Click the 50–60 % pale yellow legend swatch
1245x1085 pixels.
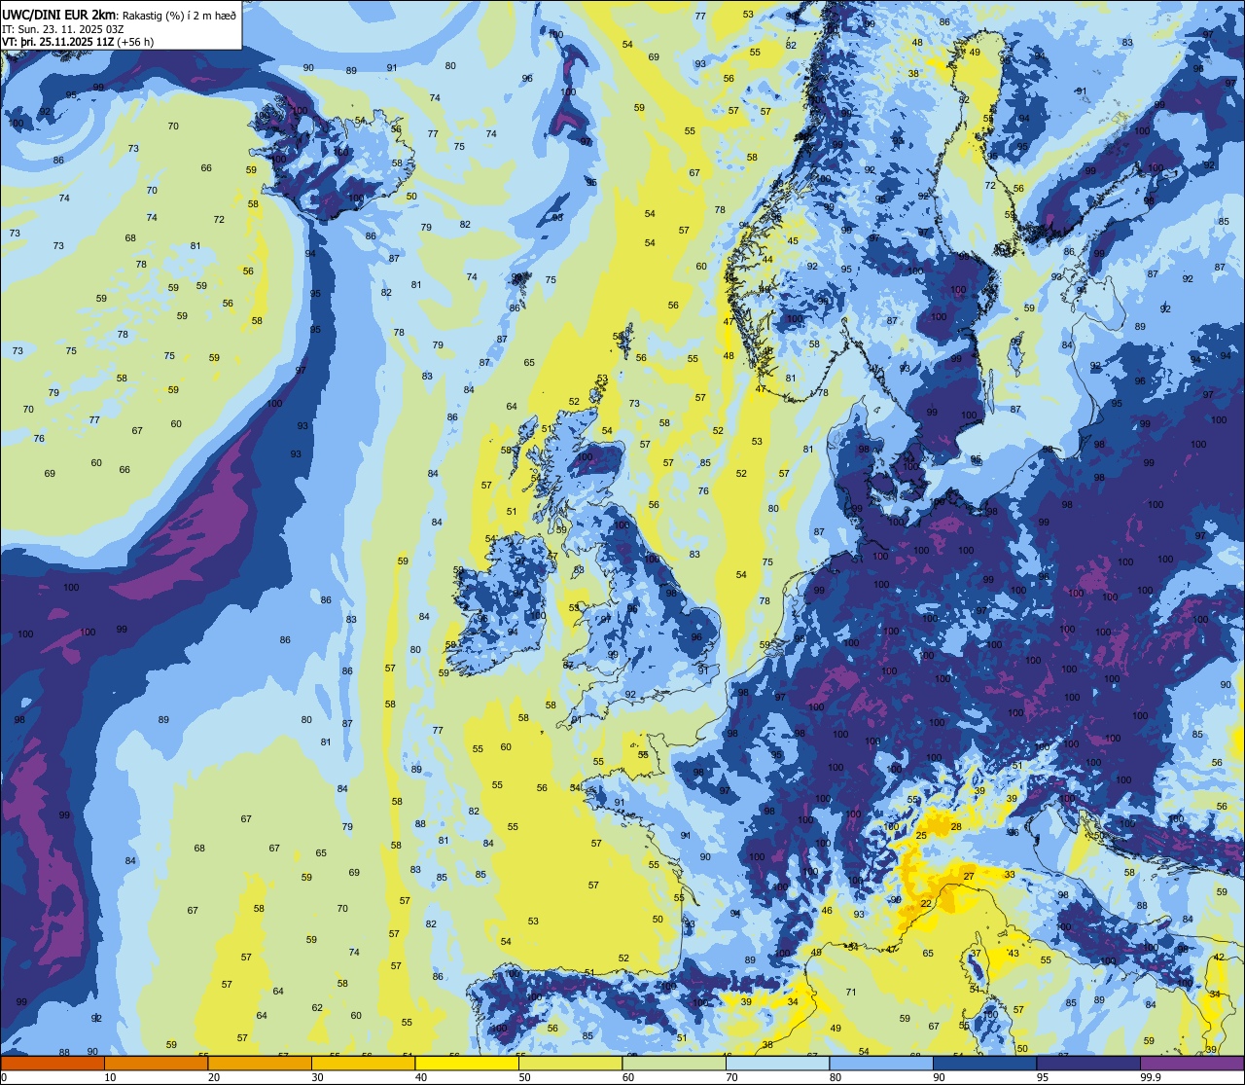tap(570, 1063)
